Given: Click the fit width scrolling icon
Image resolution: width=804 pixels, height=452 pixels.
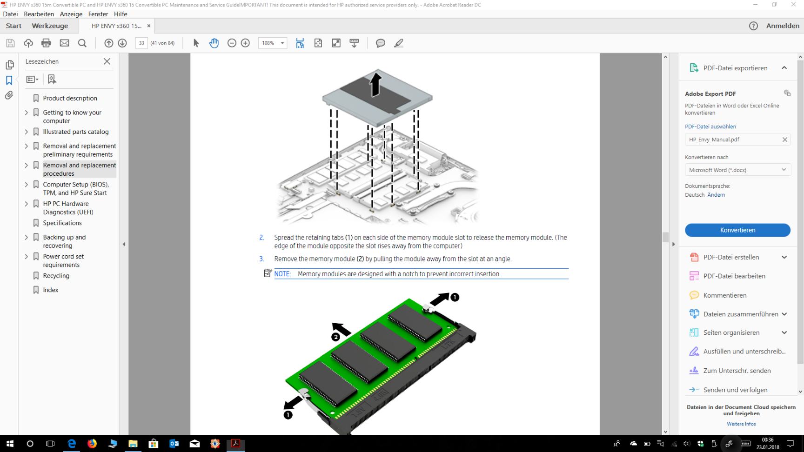Looking at the screenshot, I should point(300,43).
